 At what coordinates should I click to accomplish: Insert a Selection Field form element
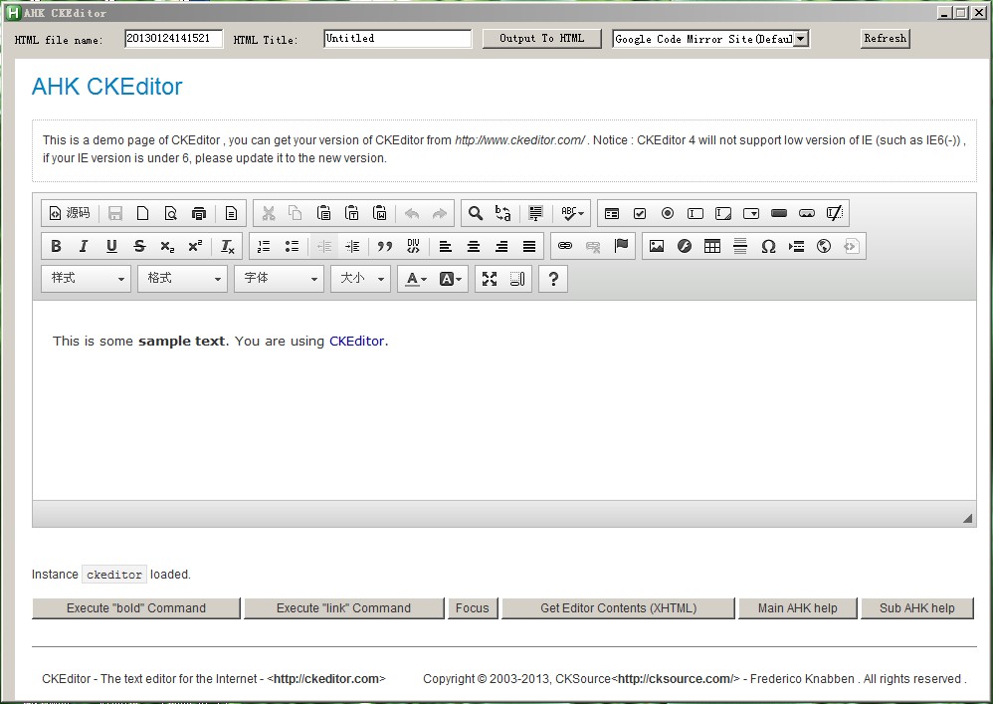click(751, 213)
